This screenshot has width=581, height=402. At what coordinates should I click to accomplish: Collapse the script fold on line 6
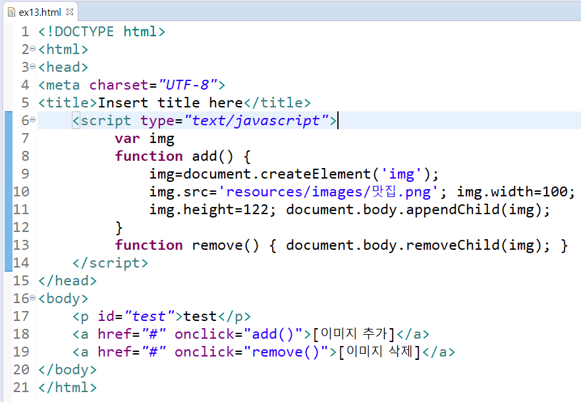click(x=33, y=120)
